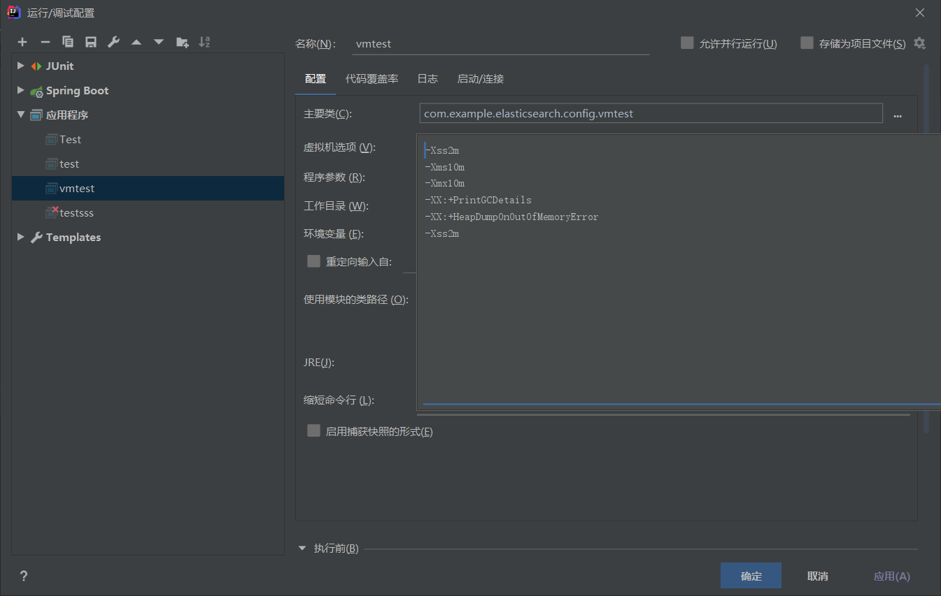This screenshot has width=941, height=596.
Task: Edit configuration templates via wrench icon
Action: point(113,42)
